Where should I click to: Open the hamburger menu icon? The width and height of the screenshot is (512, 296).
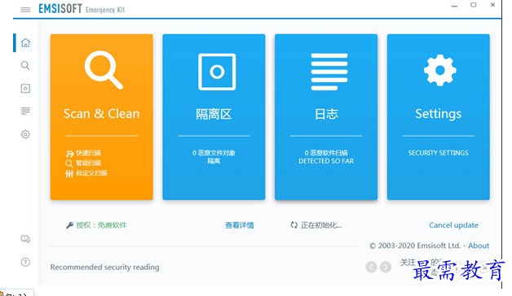pos(25,10)
